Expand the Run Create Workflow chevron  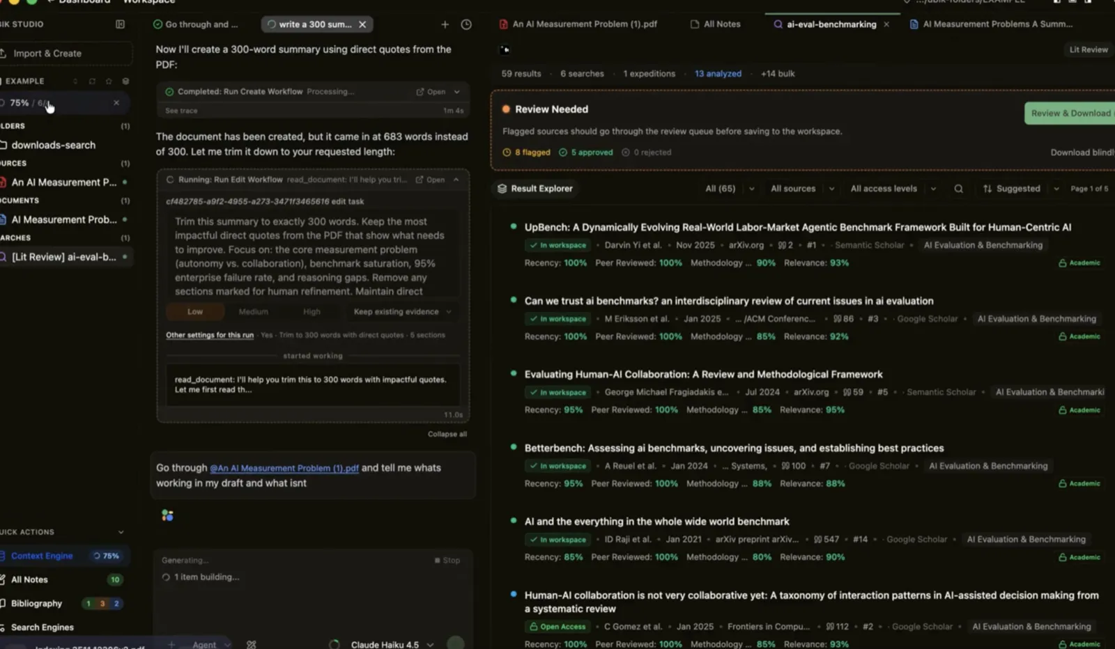[457, 92]
